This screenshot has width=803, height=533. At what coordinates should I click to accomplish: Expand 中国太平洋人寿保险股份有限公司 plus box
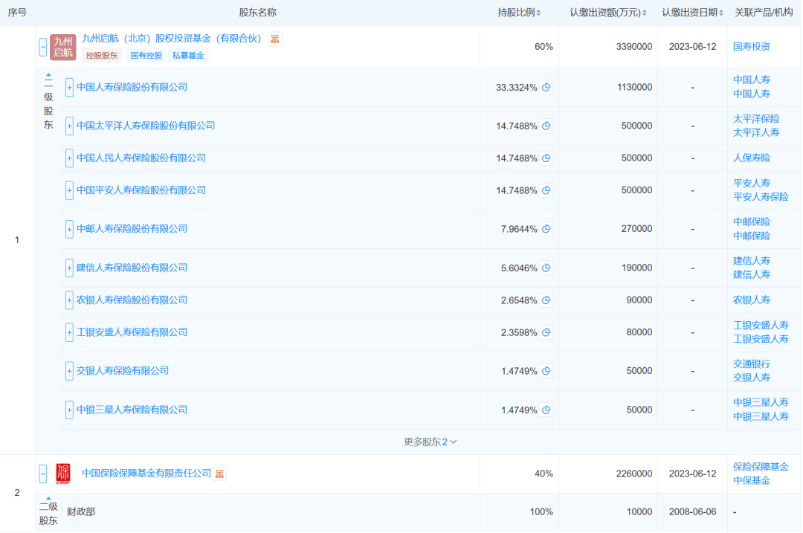point(69,126)
